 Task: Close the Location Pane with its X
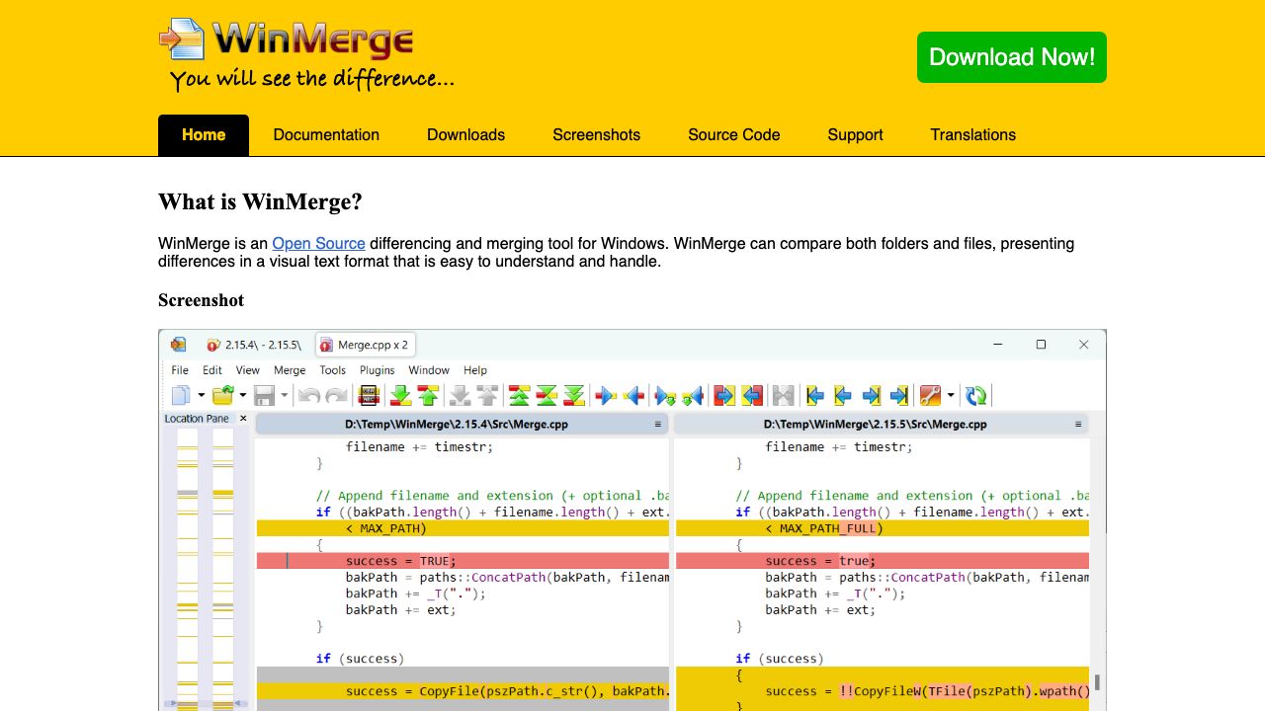coord(243,419)
